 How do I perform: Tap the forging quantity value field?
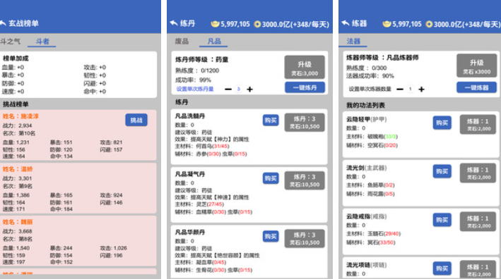click(x=411, y=89)
